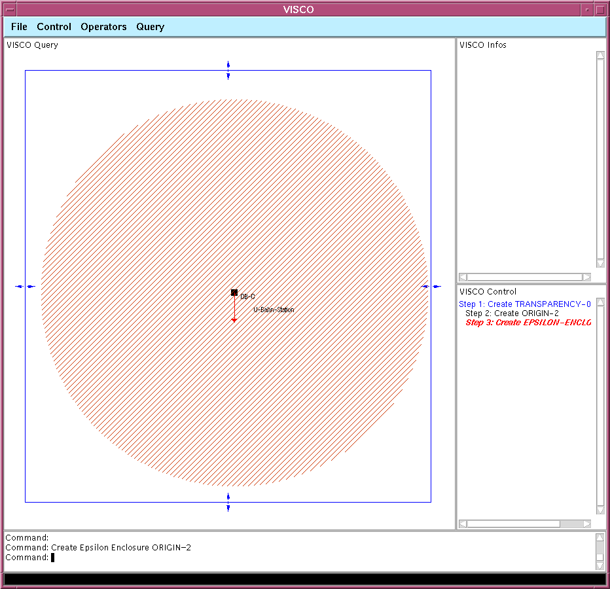Image resolution: width=610 pixels, height=589 pixels.
Task: Click the active Command prompt line with cursor
Action: point(30,558)
